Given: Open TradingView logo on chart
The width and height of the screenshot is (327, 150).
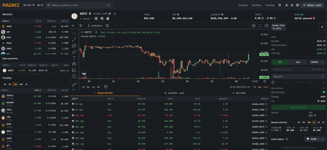Looking at the screenshot, I should pos(84,74).
